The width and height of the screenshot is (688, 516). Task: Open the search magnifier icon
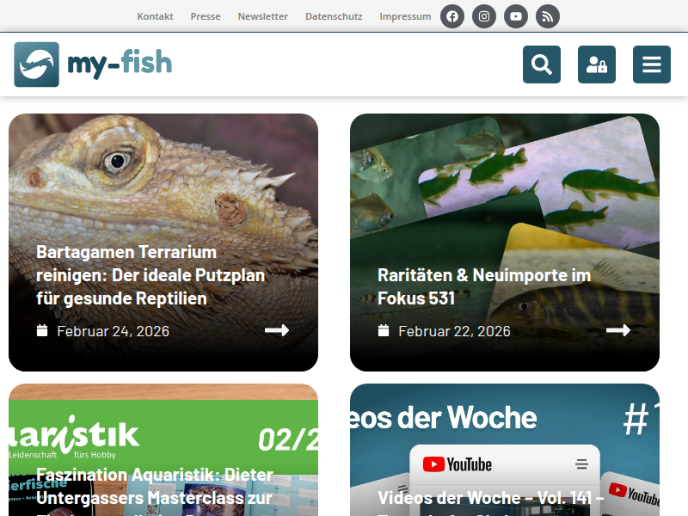coord(541,64)
